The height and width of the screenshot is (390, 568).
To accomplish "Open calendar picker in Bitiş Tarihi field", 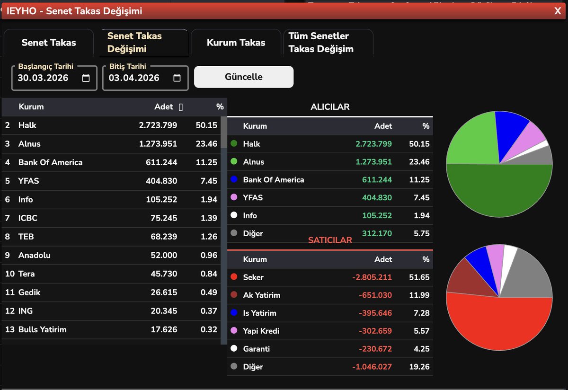I will pos(177,78).
